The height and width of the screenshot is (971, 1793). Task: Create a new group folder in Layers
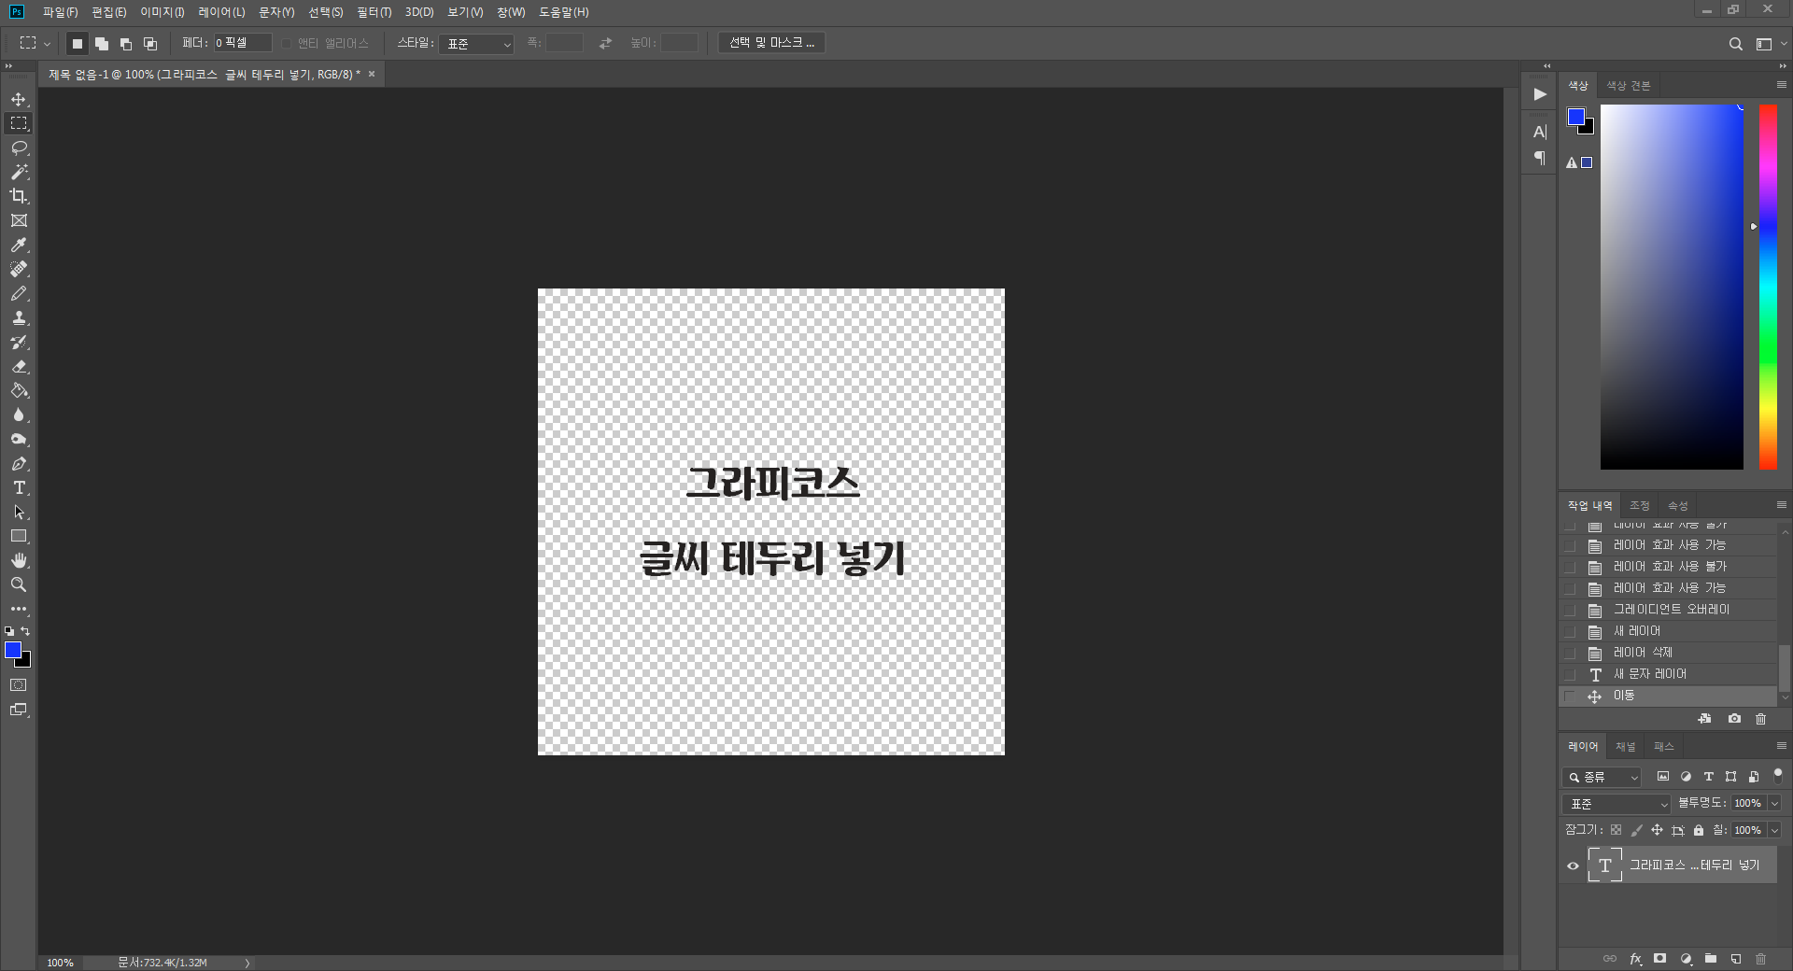[1711, 959]
